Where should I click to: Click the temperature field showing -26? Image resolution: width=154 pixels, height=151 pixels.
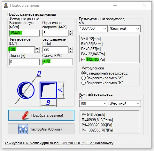22,50
